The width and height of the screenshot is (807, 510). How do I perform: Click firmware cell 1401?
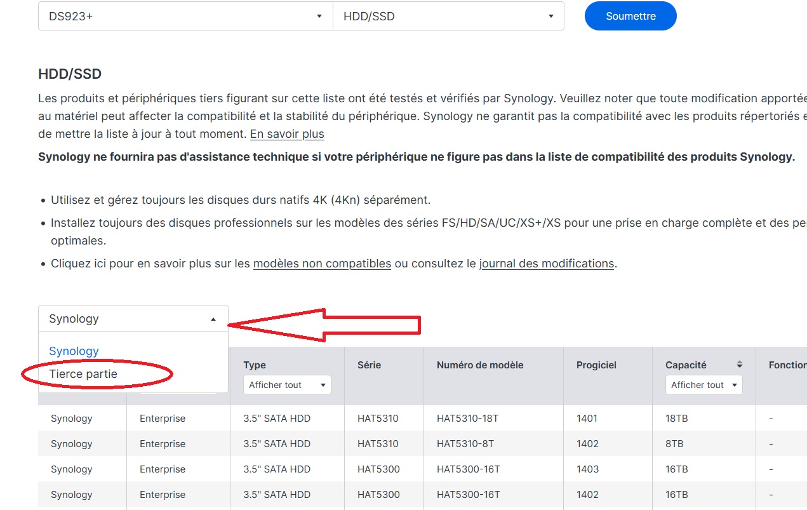[x=587, y=419]
